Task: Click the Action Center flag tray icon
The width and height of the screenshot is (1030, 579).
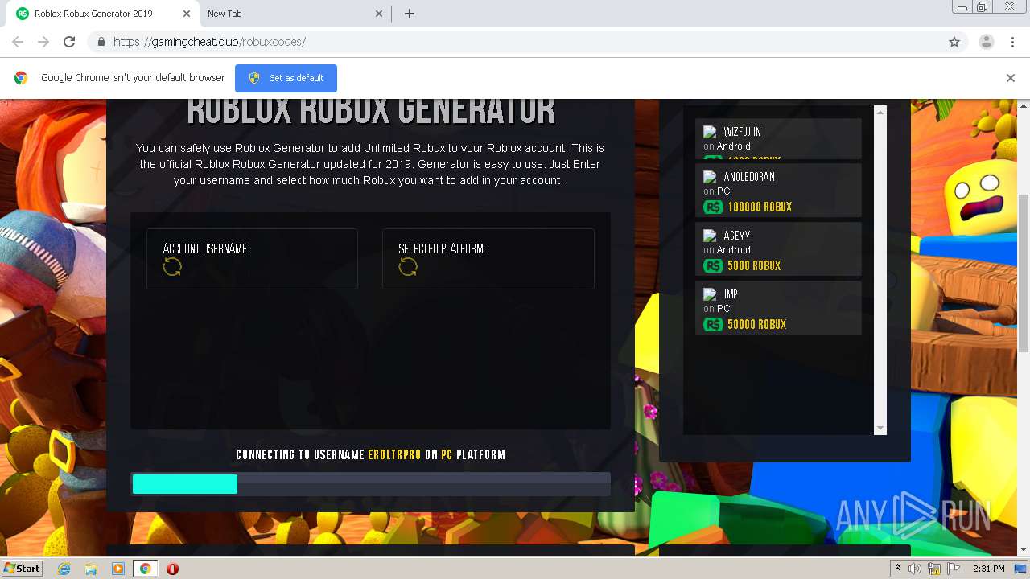Action: pyautogui.click(x=954, y=569)
